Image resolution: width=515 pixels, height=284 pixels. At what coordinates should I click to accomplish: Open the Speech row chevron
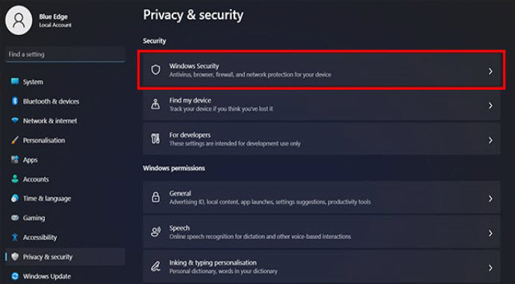(490, 233)
